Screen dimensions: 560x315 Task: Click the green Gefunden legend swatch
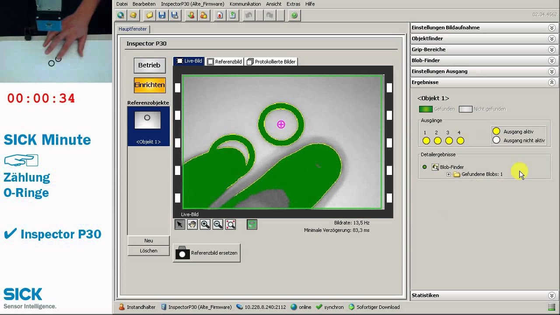(x=426, y=109)
